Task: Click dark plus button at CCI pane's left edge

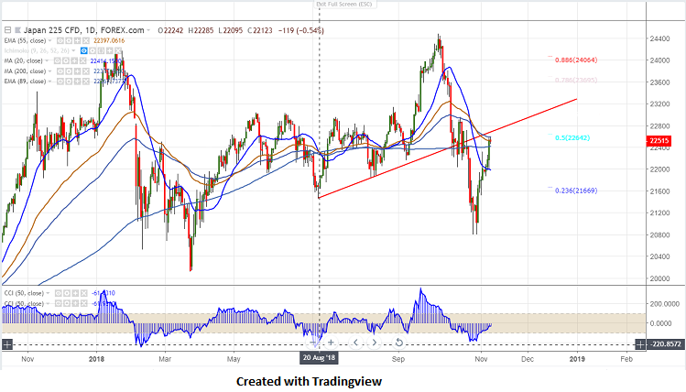Action: 7,344
